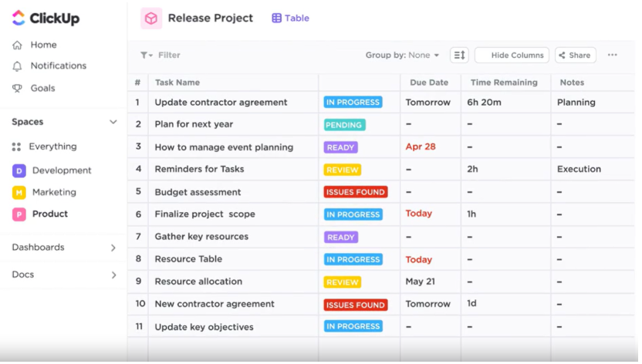
Task: Open task Update key objectives
Action: point(204,327)
